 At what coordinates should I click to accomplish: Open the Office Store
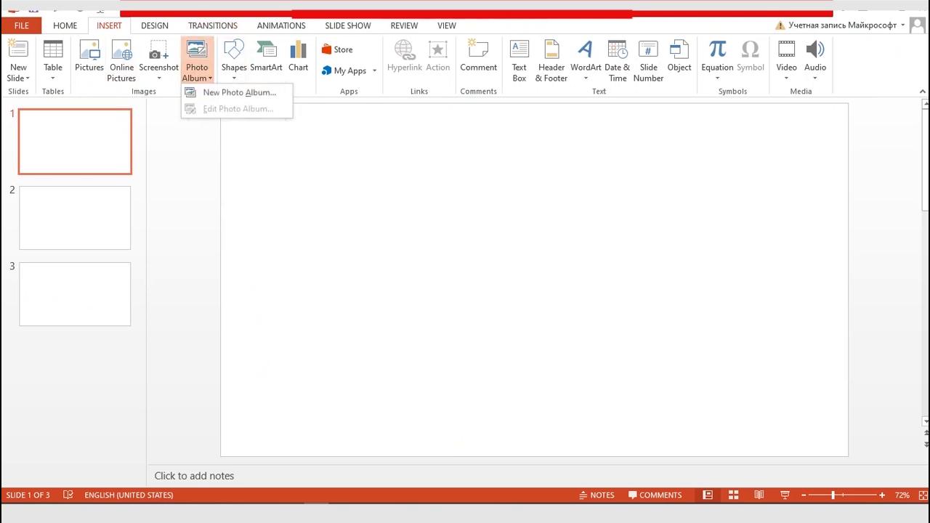coord(337,49)
